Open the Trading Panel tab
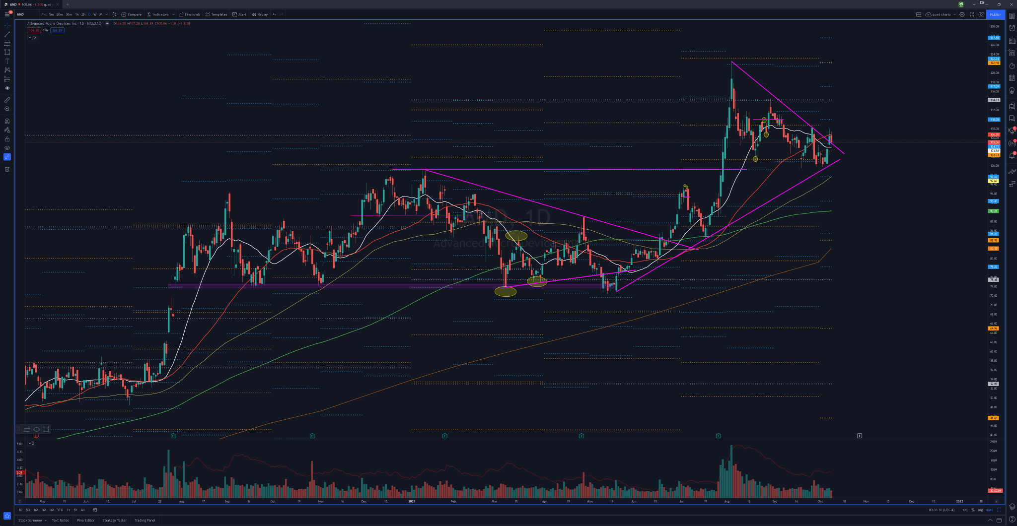 pyautogui.click(x=145, y=520)
